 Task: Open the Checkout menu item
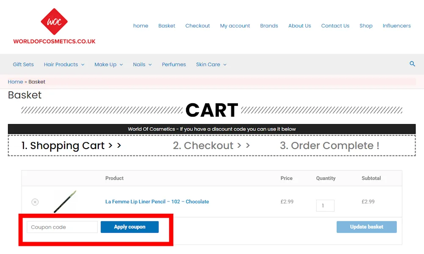point(198,26)
